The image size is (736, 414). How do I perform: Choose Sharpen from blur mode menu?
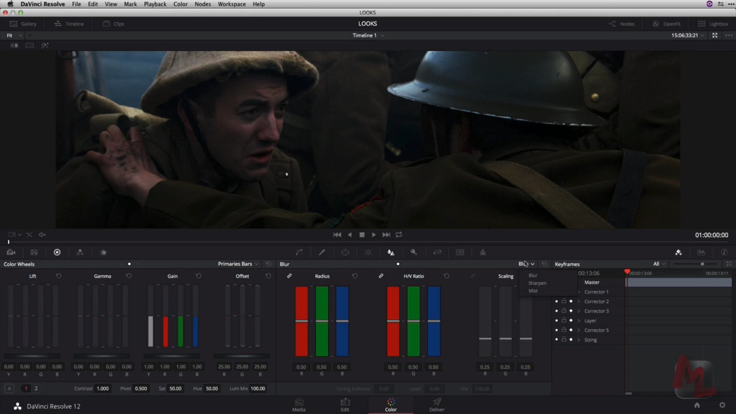click(537, 283)
